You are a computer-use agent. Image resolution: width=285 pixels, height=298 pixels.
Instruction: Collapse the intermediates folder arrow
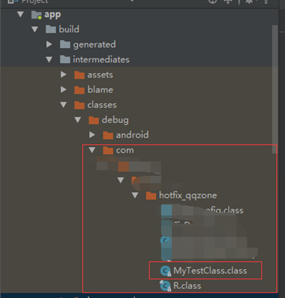[x=49, y=60]
